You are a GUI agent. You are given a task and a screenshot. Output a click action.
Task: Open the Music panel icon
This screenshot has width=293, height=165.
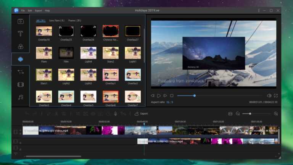coord(21,97)
